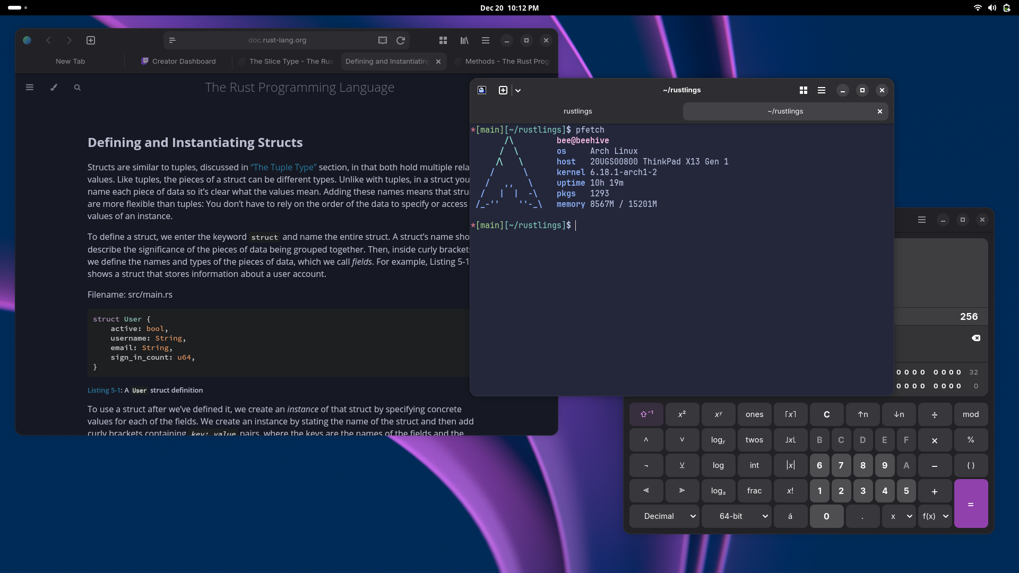Open the browser tab overview grid icon

[443, 40]
